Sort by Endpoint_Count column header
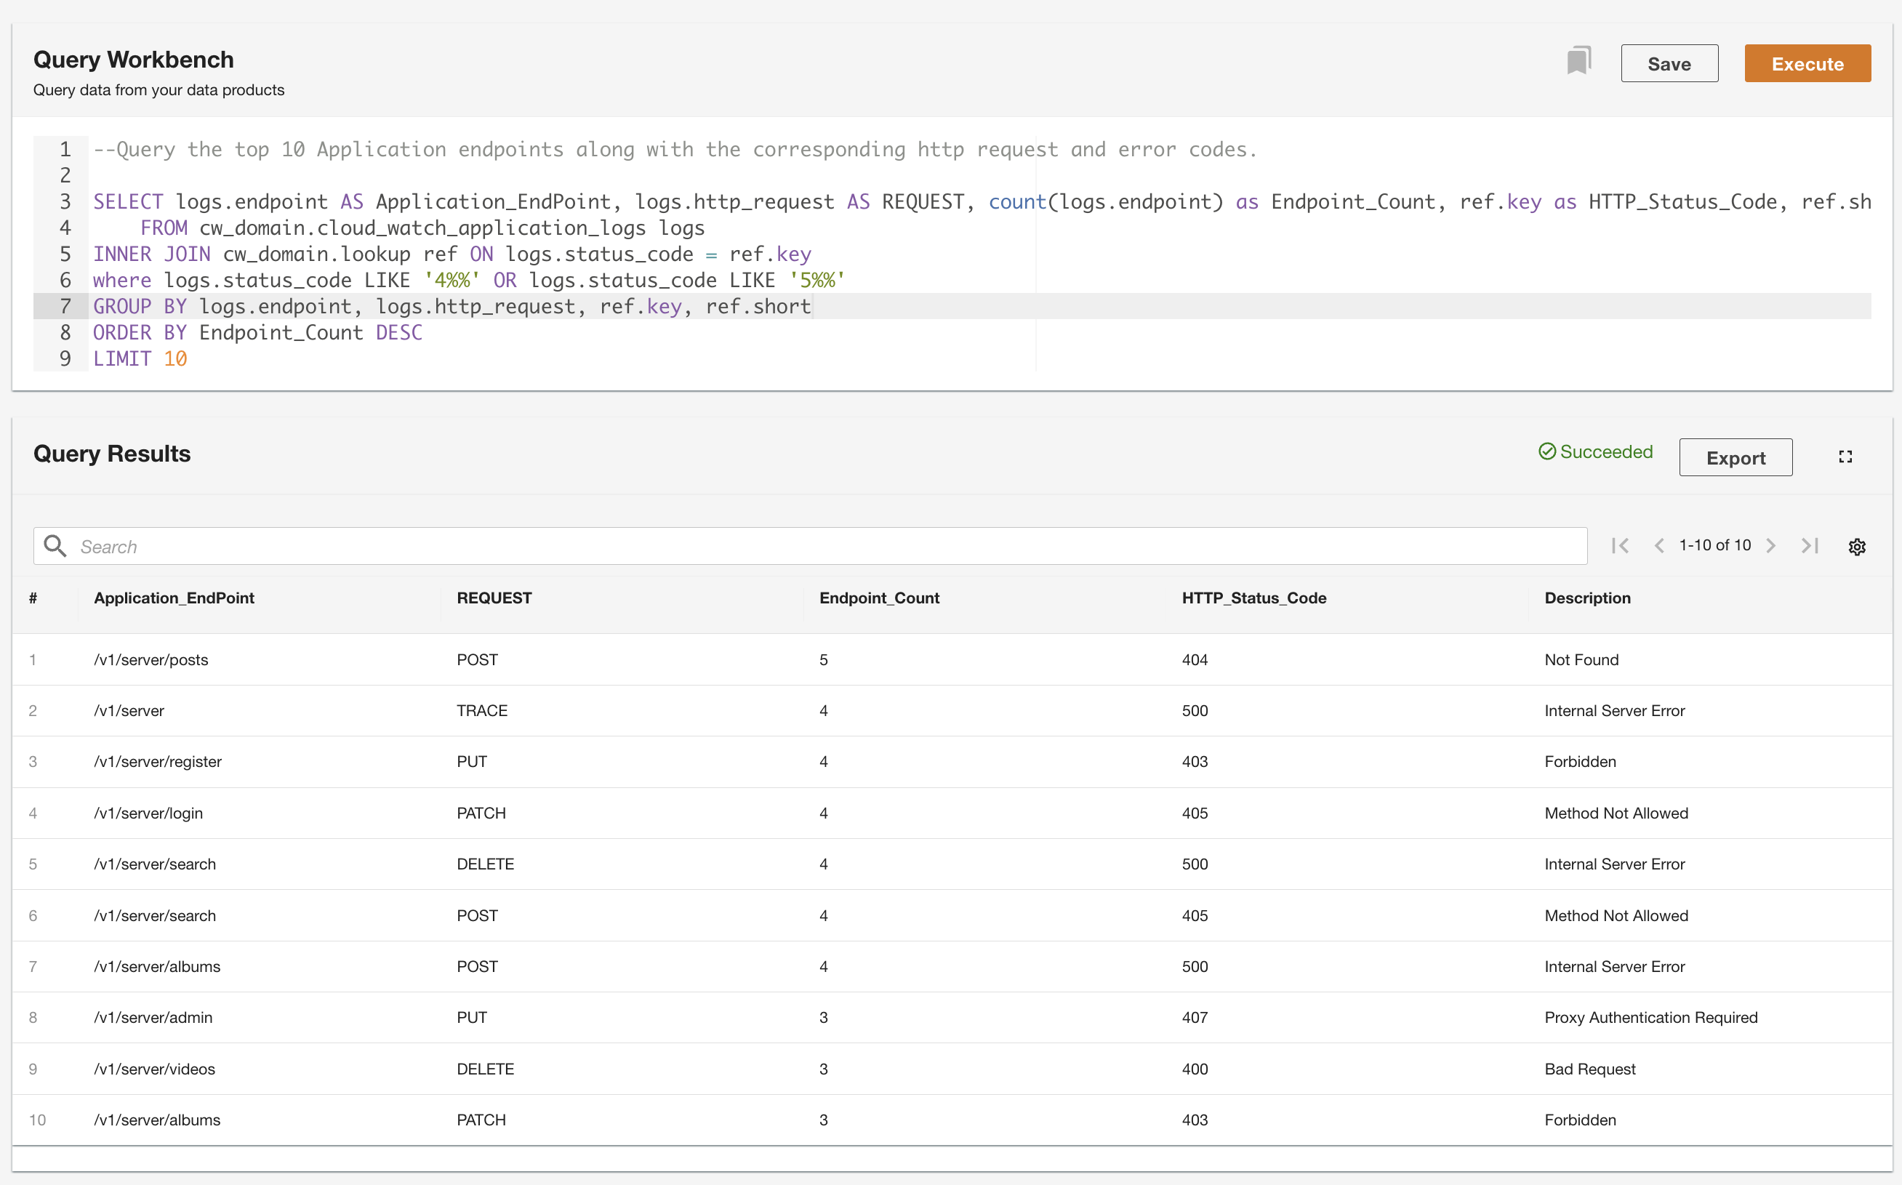 [878, 598]
